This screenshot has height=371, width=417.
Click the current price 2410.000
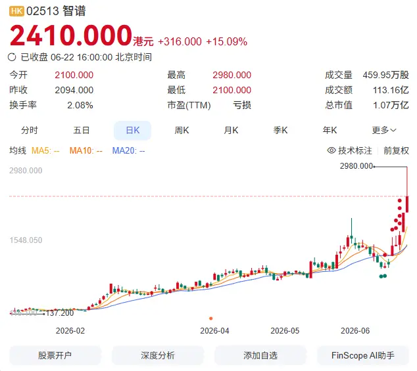71,35
